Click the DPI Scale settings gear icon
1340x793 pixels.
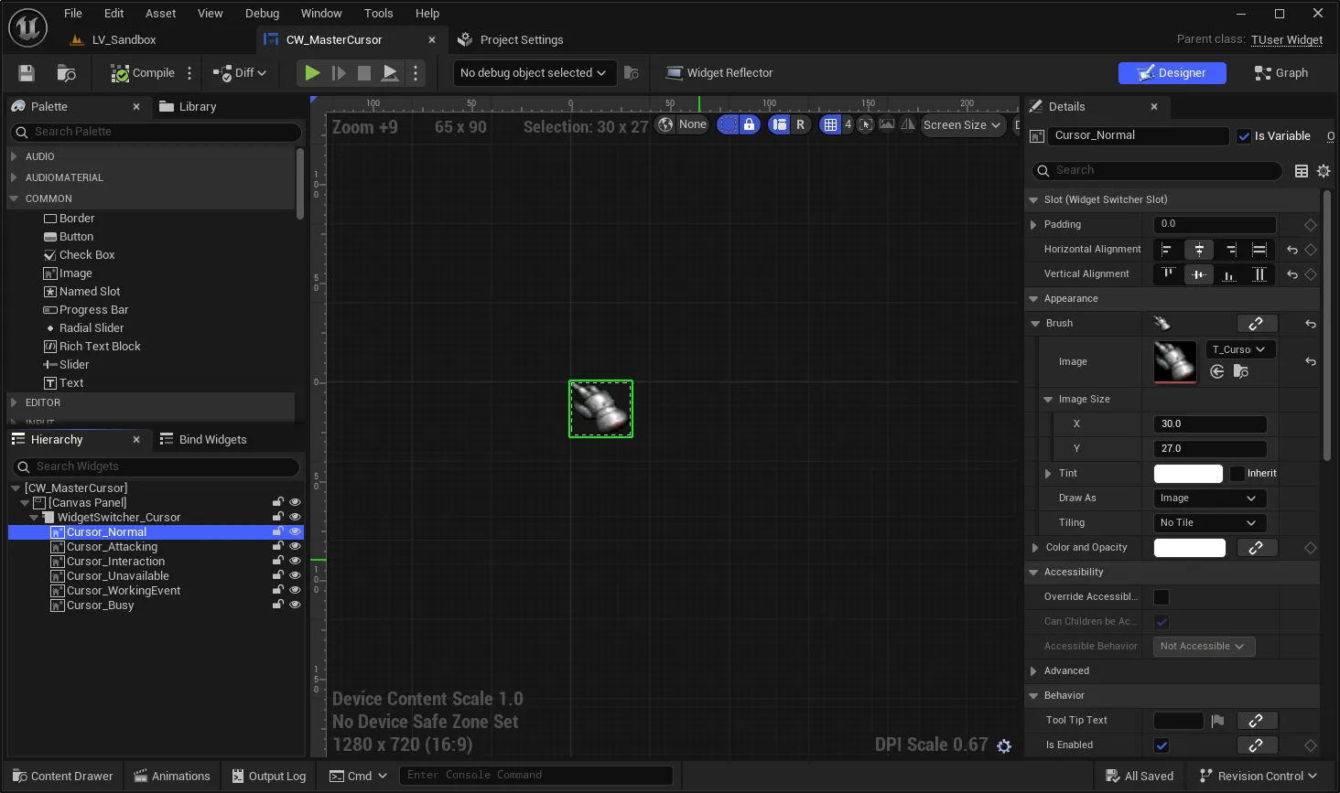[x=1004, y=746]
